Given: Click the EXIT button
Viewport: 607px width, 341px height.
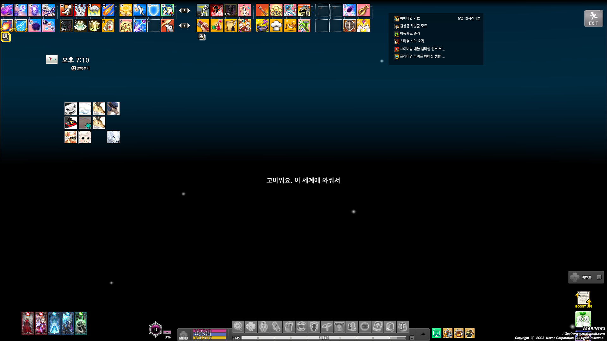Looking at the screenshot, I should (x=593, y=18).
